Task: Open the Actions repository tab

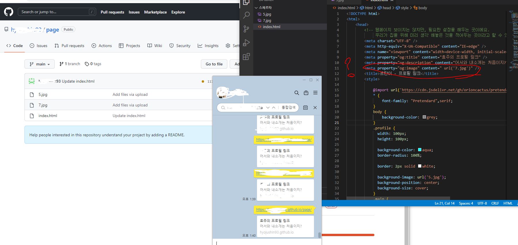Action: [102, 46]
